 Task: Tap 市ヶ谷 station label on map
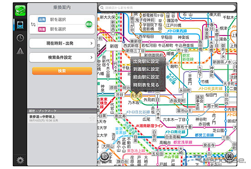(x=182, y=50)
